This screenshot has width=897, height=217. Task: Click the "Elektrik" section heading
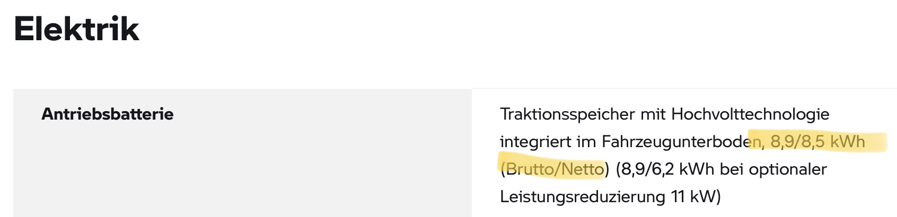(76, 29)
